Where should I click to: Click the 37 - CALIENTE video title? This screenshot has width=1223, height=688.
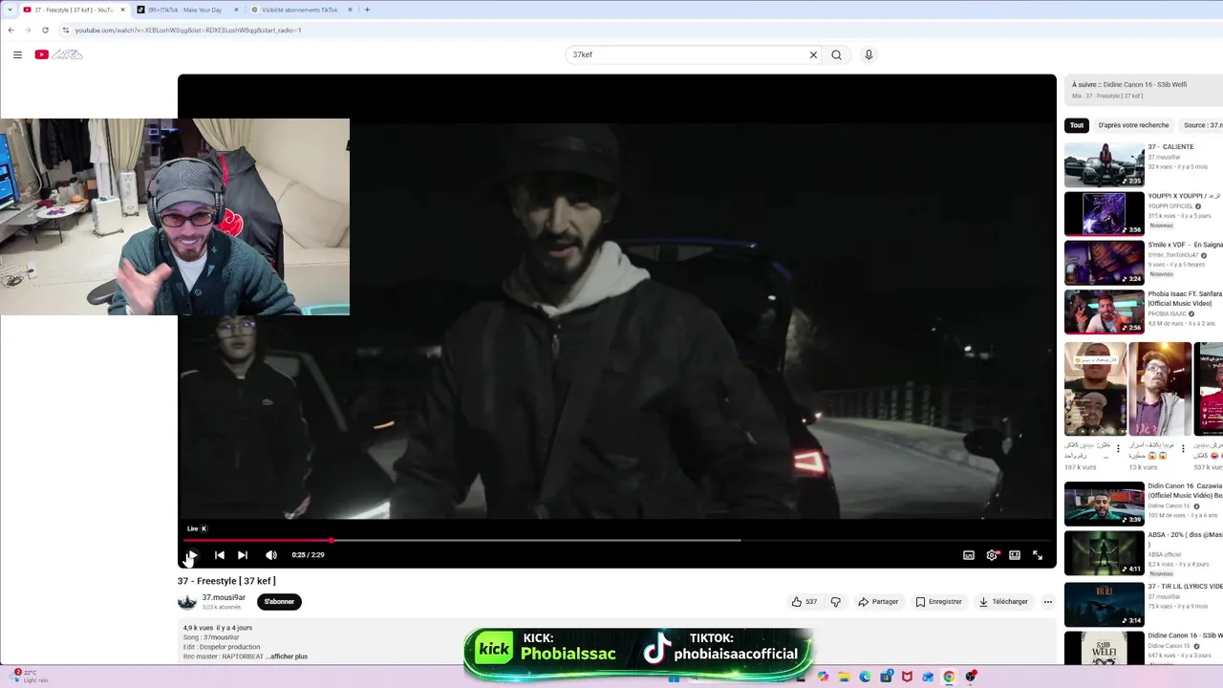pyautogui.click(x=1170, y=147)
